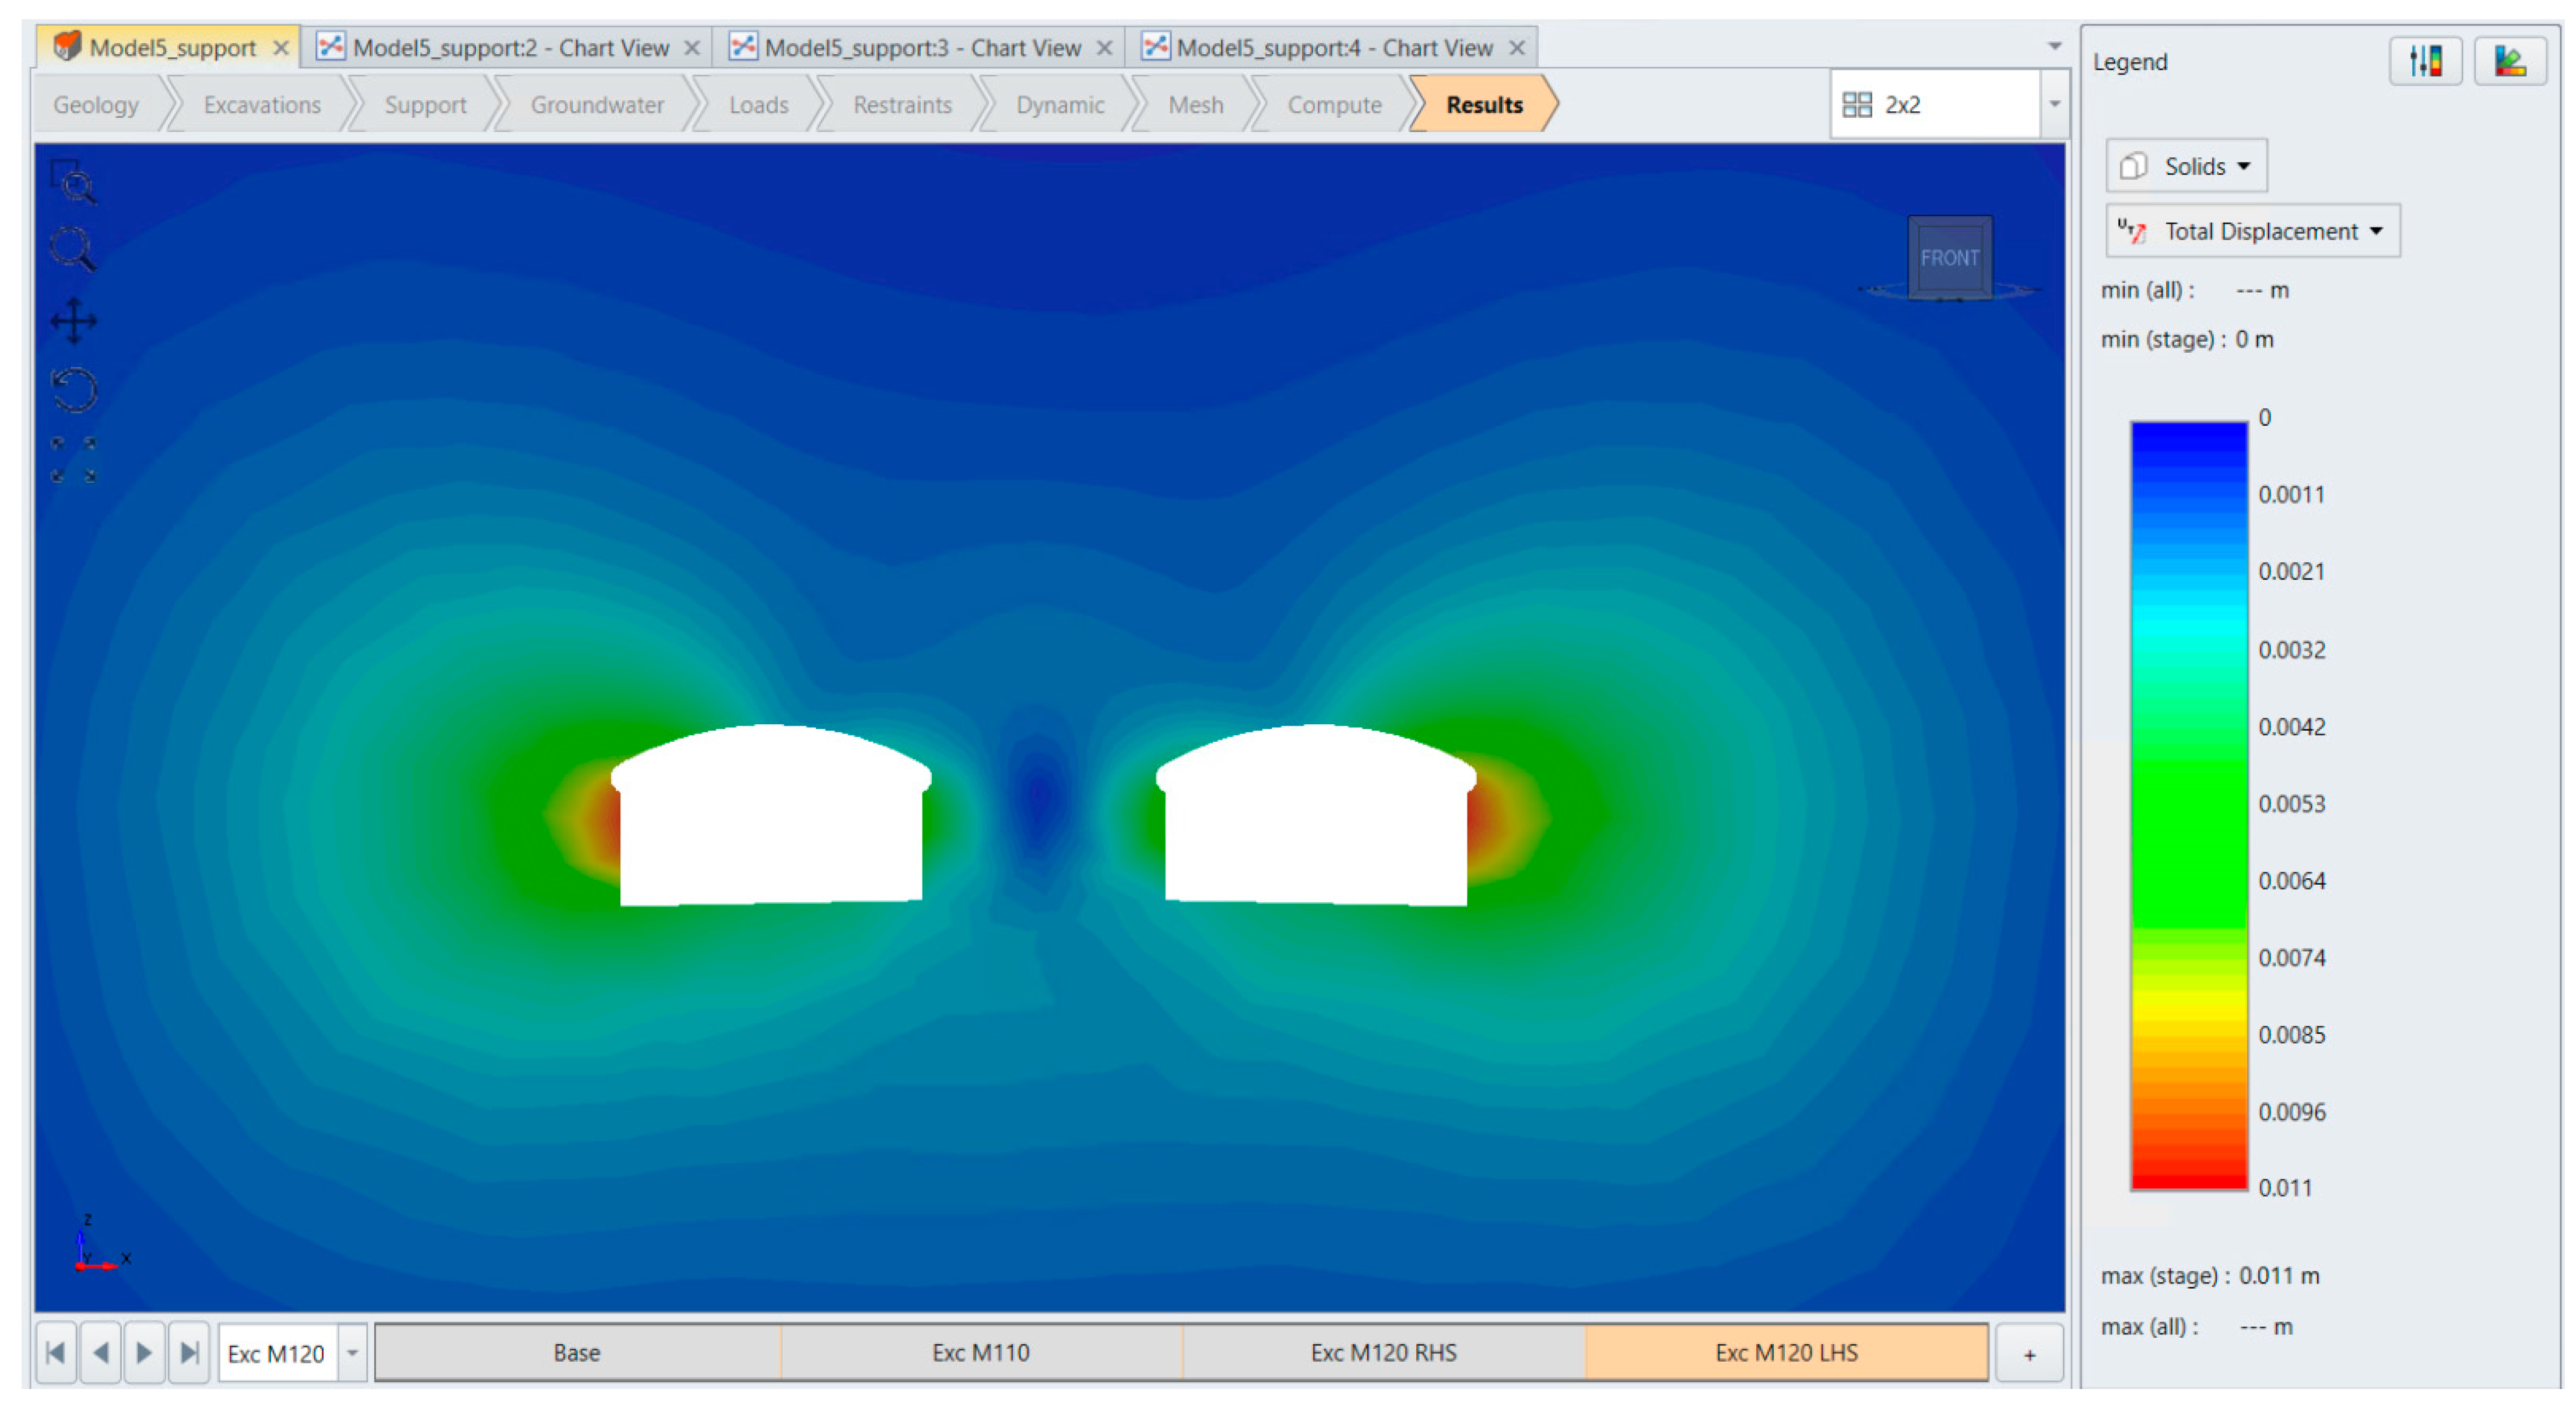Step to previous stage

pyautogui.click(x=100, y=1353)
